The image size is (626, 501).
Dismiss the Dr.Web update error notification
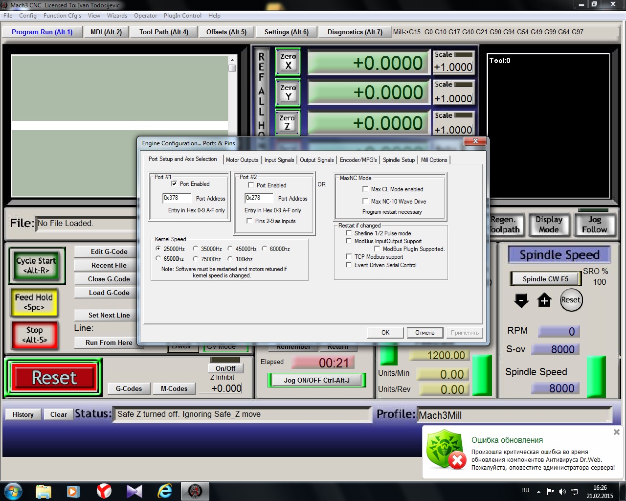point(617,432)
